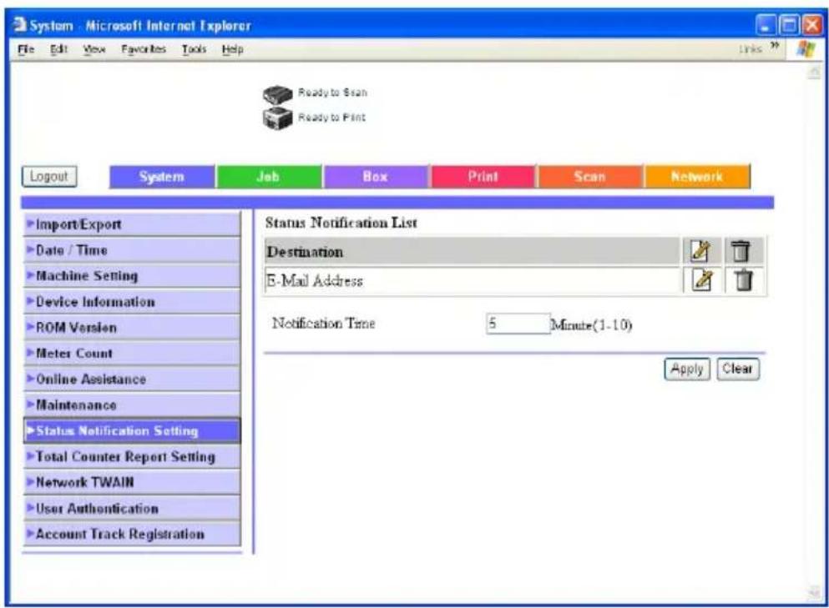This screenshot has height=608, width=829.
Task: Open Online Assistance page
Action: pyautogui.click(x=132, y=379)
